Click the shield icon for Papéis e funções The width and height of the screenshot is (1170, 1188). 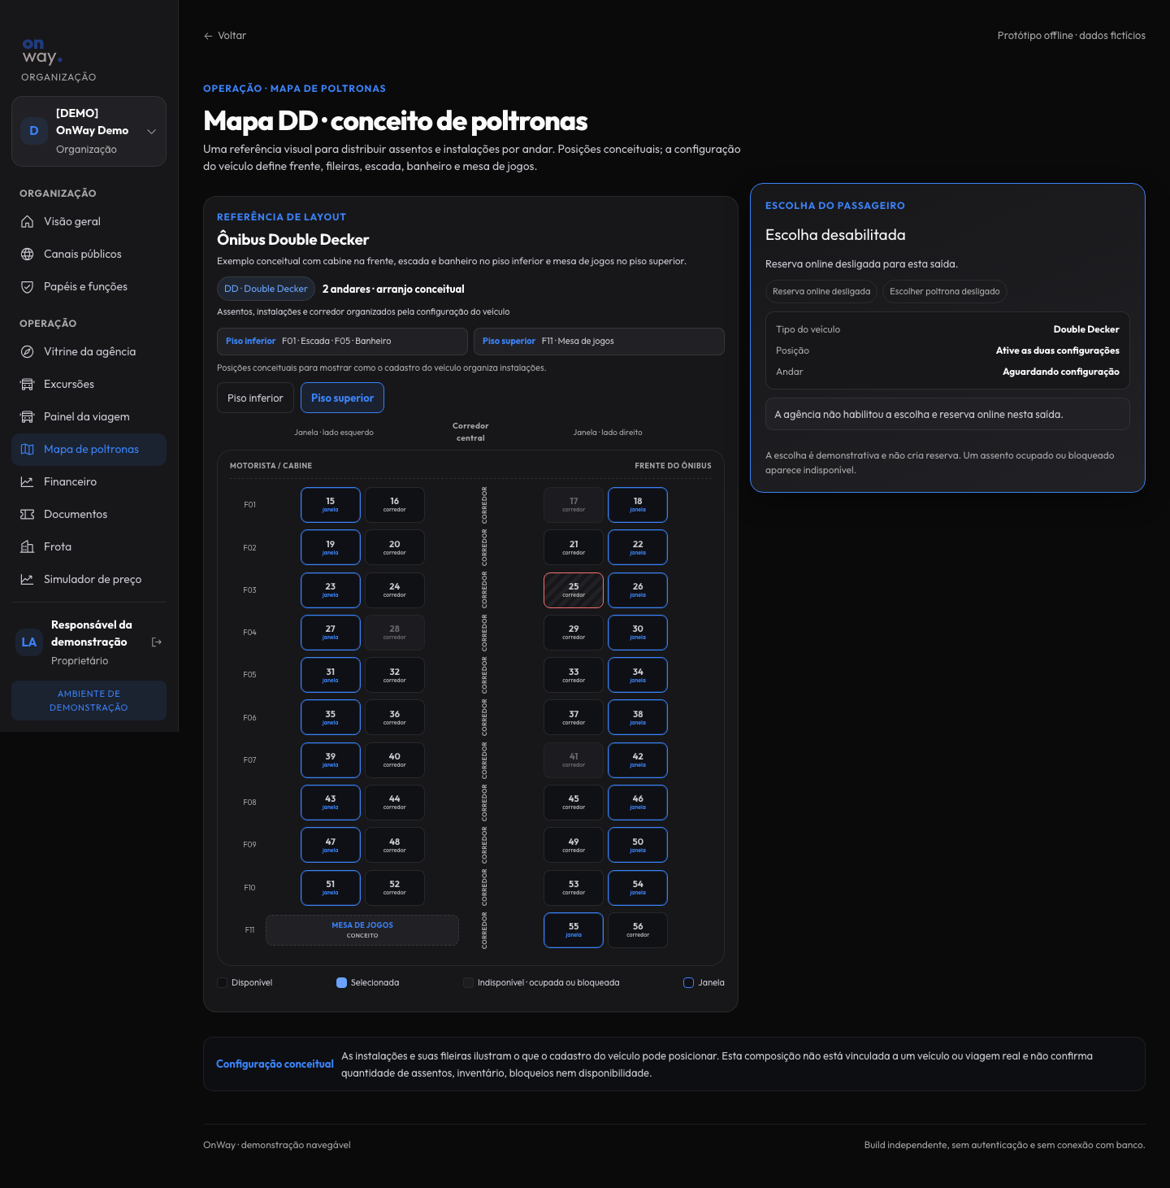[x=27, y=286]
